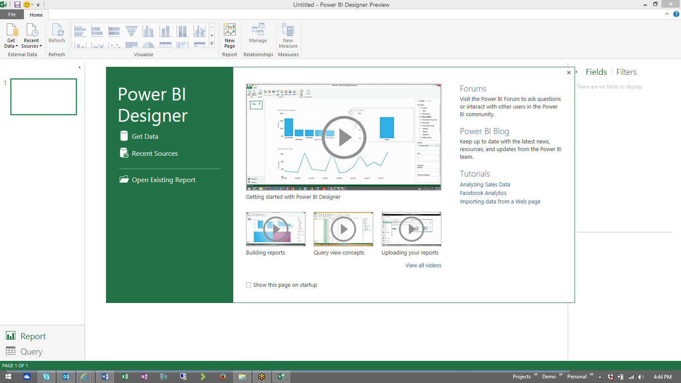The height and width of the screenshot is (383, 681).
Task: Click Recent Sources on the welcome panel
Action: [149, 153]
